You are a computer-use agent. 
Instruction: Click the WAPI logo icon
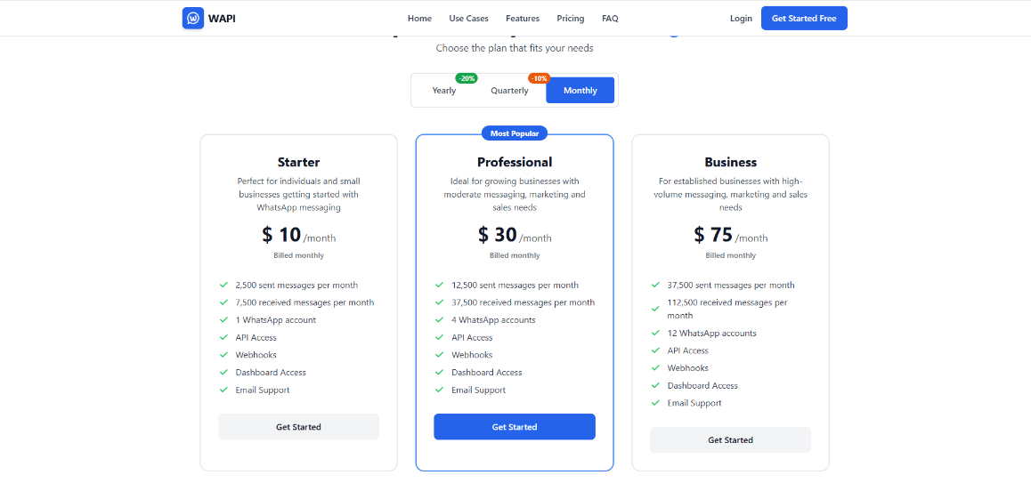tap(193, 19)
